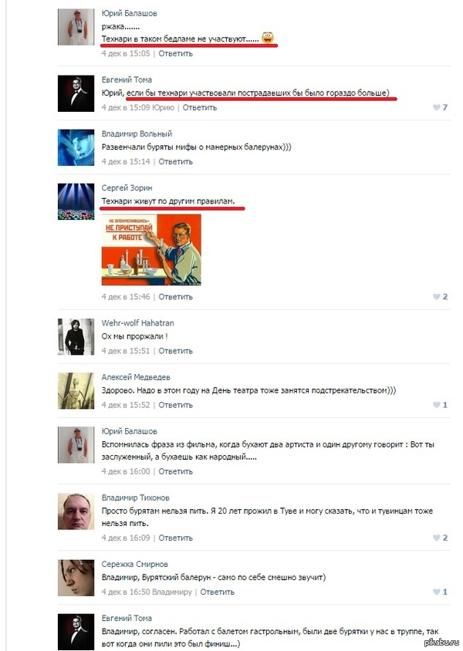Click timestamp 4 дек в 16:00
Screen dimensions: 463x651
pos(126,471)
